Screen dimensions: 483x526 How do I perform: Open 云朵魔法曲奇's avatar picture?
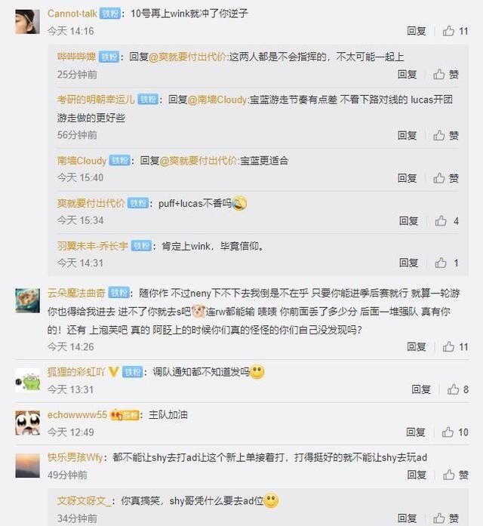click(x=27, y=300)
